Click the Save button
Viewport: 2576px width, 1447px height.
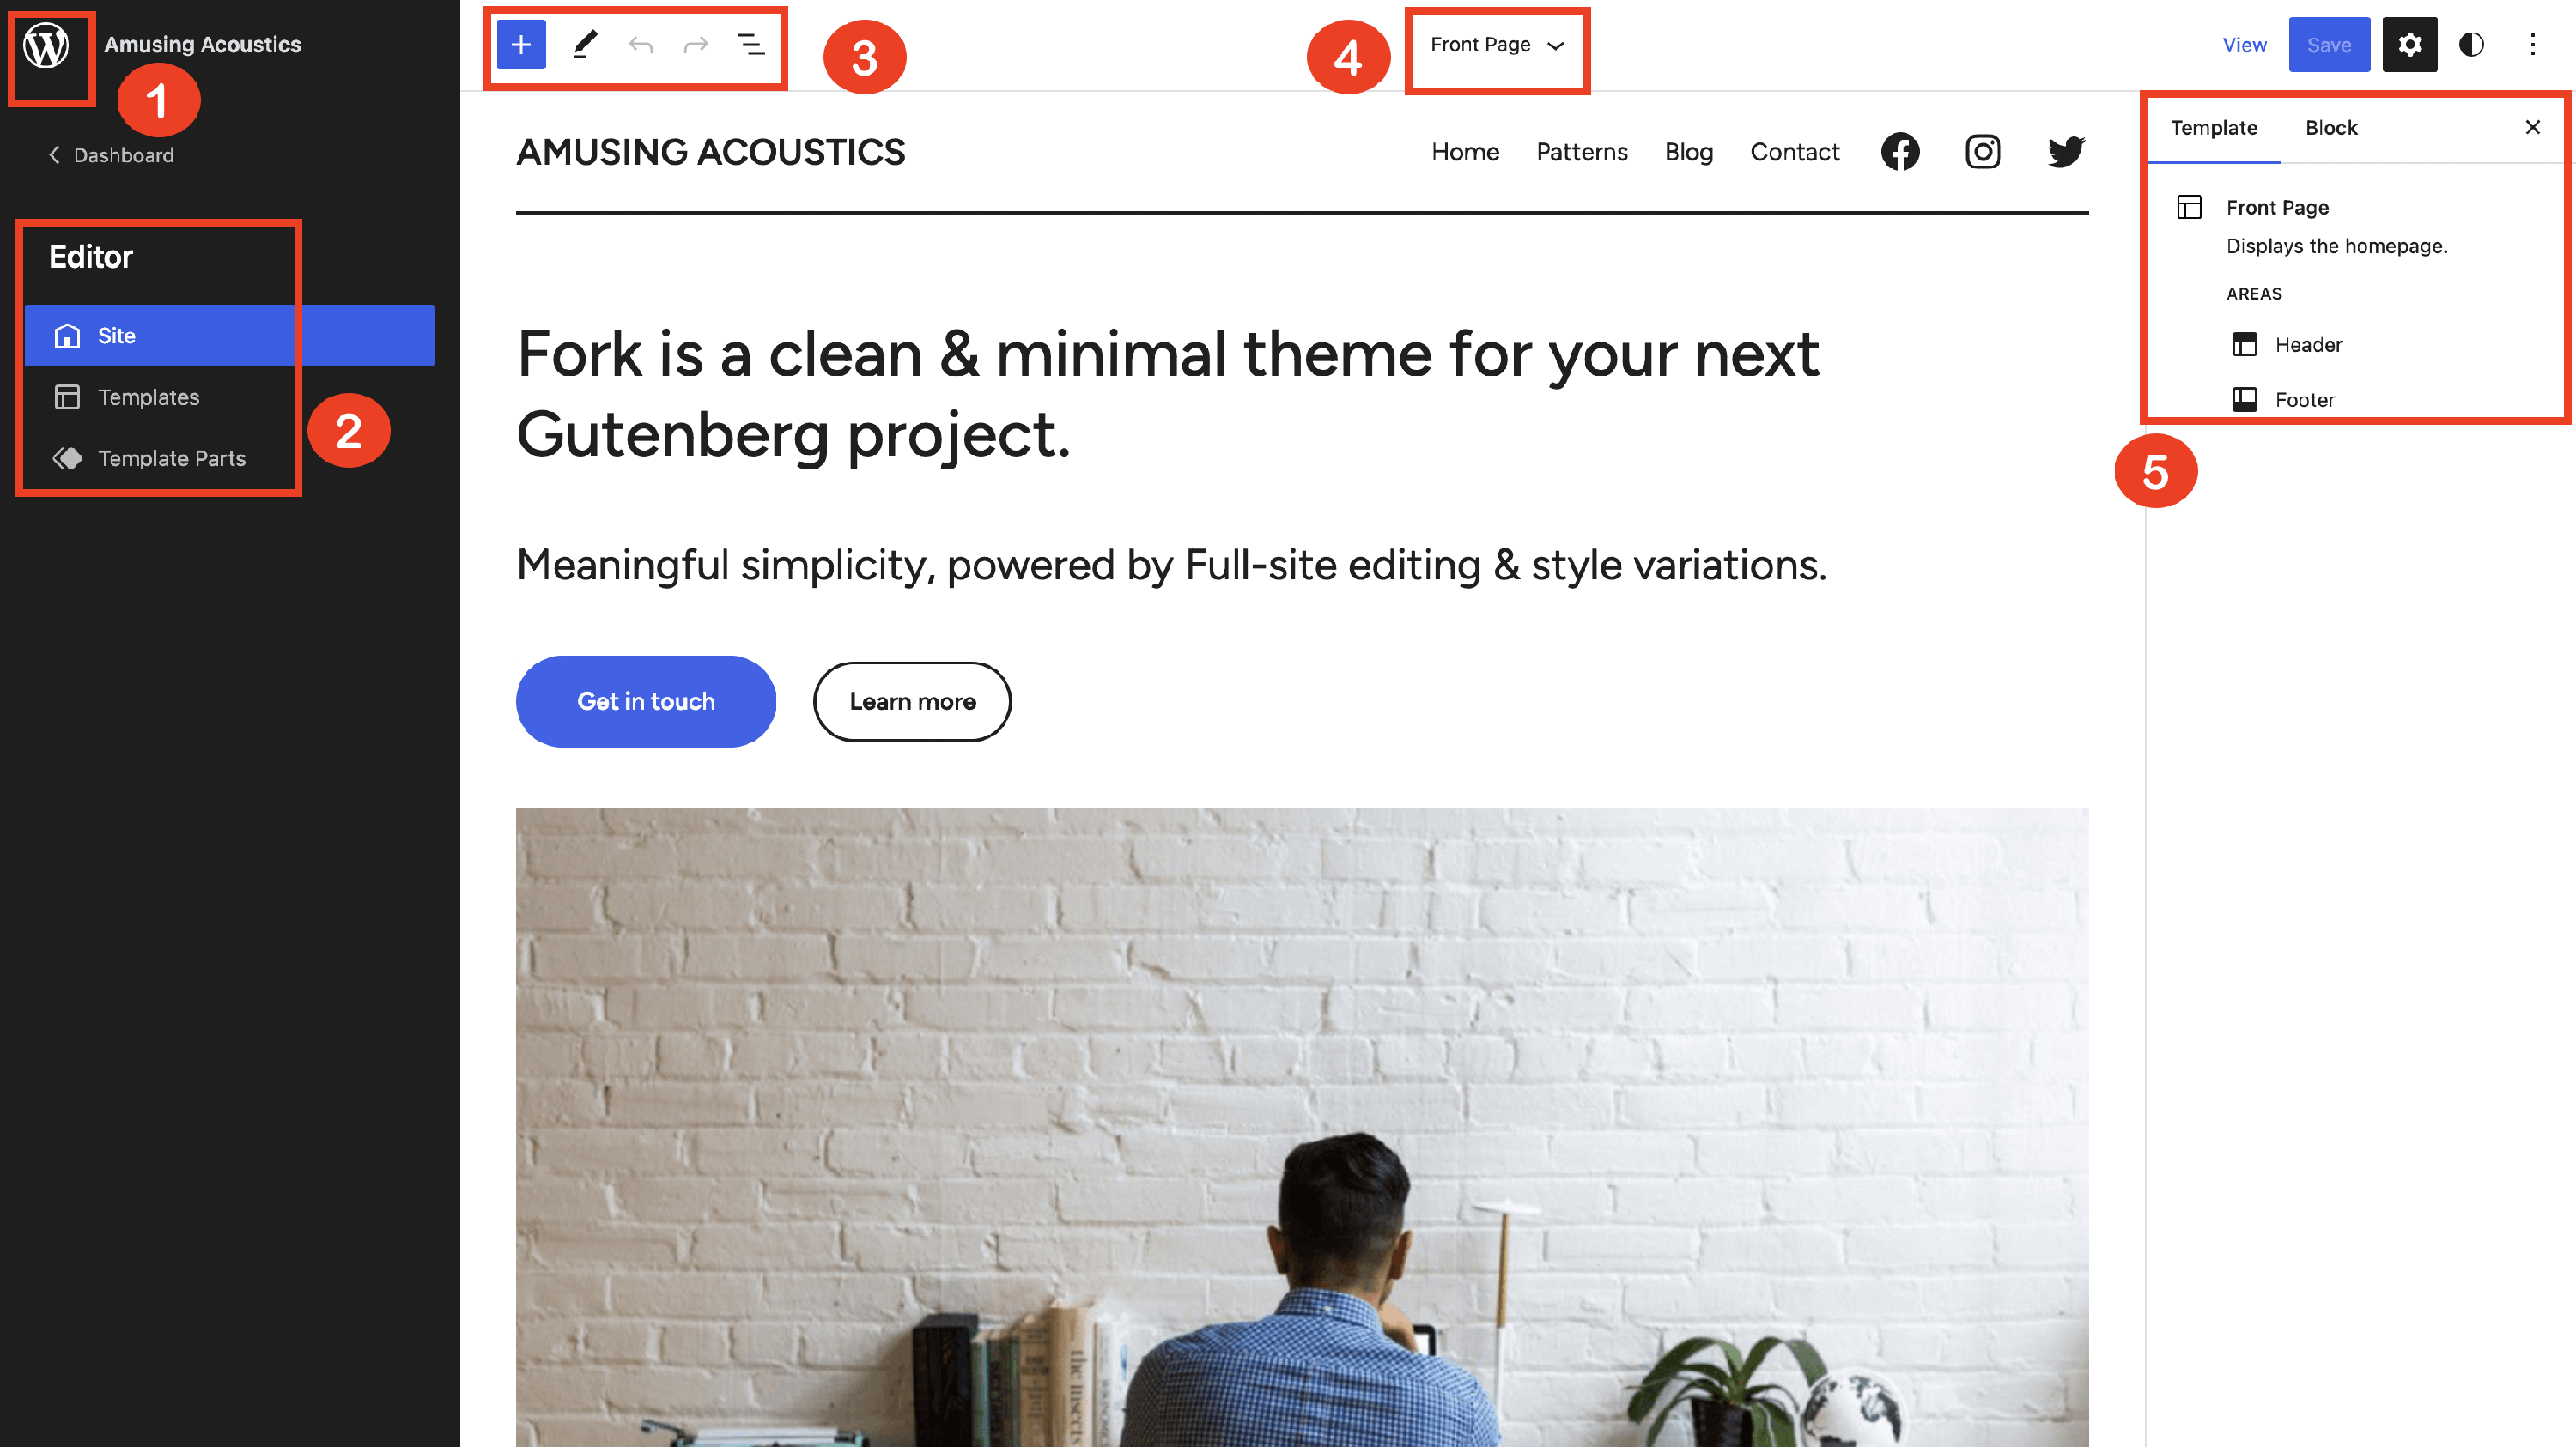[x=2329, y=45]
